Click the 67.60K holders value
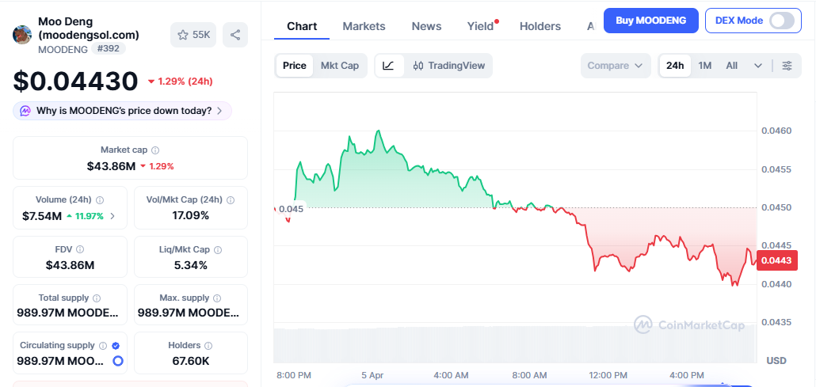 (190, 361)
